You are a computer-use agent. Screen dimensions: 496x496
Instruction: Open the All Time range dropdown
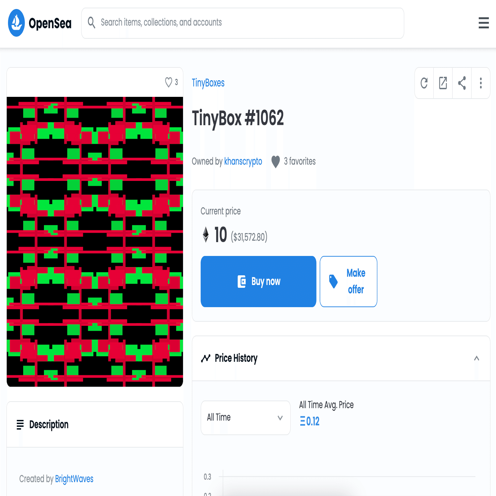[x=246, y=417]
